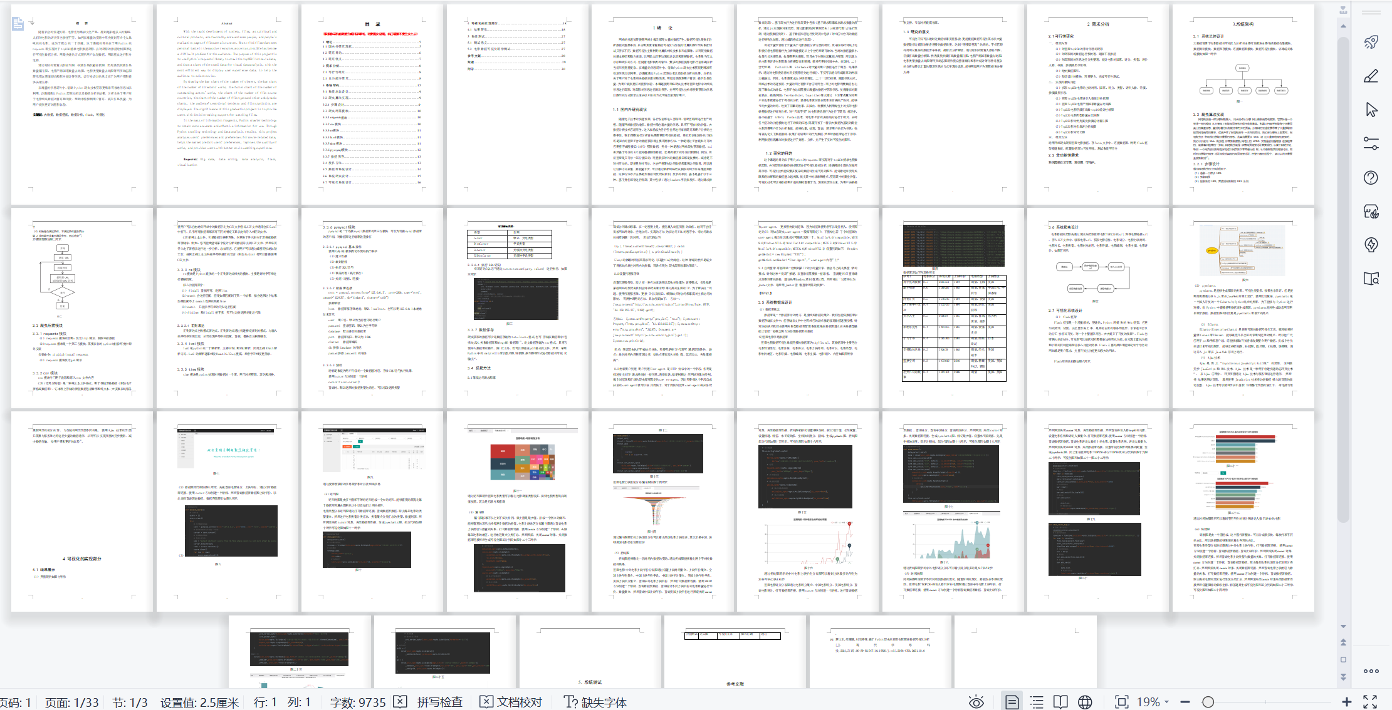Switch to outline view mode
1392x710 pixels.
[1037, 702]
